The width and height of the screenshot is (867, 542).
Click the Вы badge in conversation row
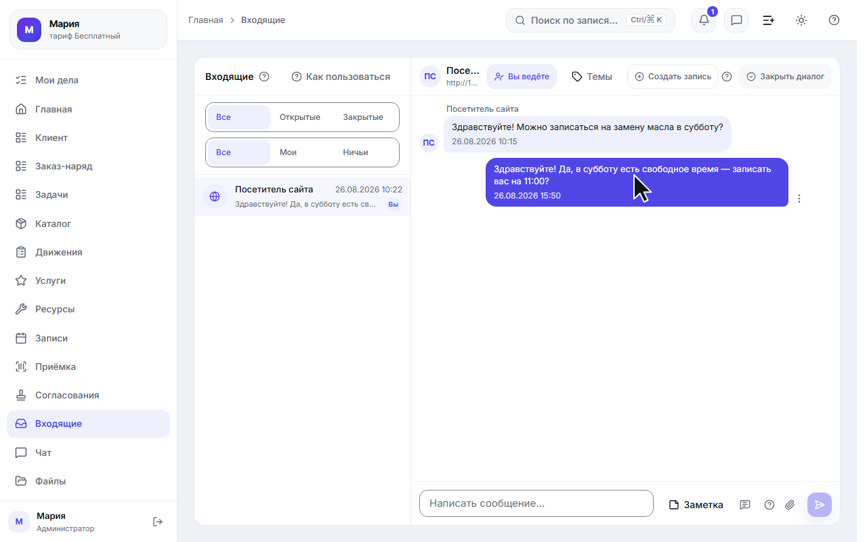pyautogui.click(x=394, y=204)
